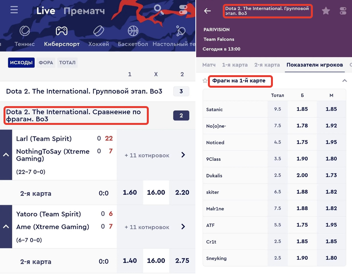Select skiter under 6.5 at 1.82
The width and height of the screenshot is (352, 276).
[331, 192]
